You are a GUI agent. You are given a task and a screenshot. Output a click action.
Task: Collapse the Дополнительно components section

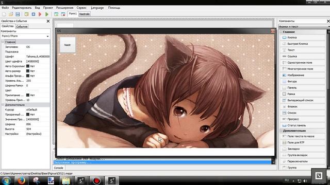281,131
